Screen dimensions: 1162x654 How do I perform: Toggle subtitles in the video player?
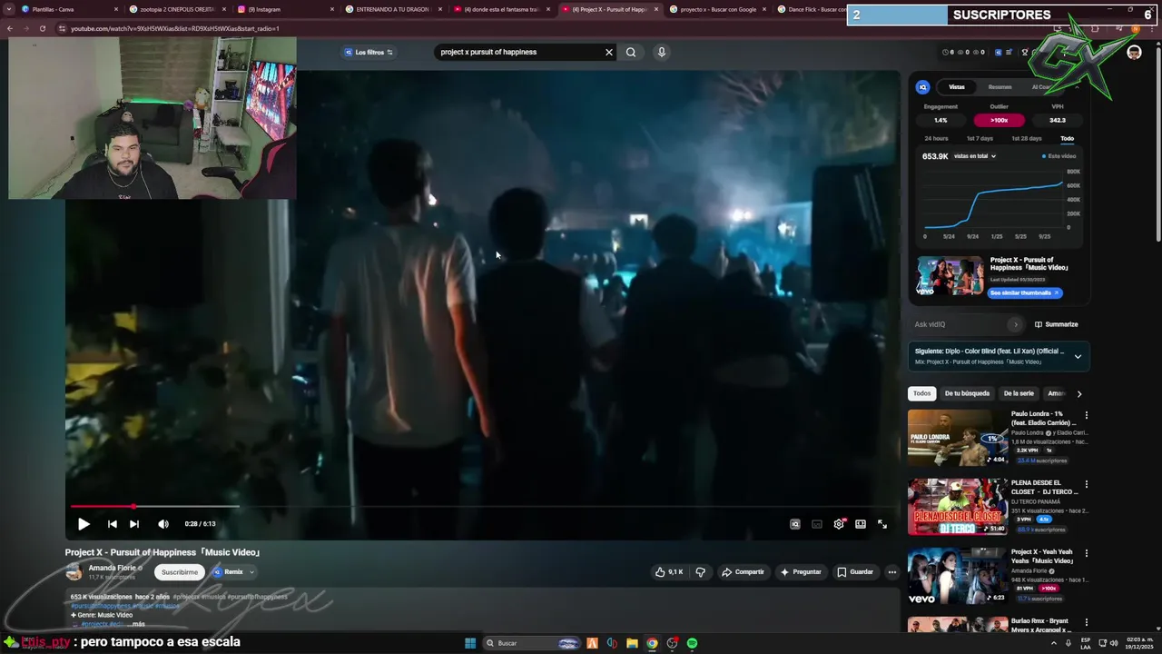coord(817,524)
